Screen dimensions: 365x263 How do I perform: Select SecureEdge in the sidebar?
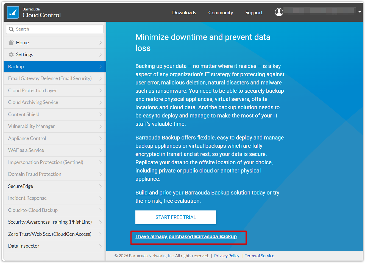55,186
